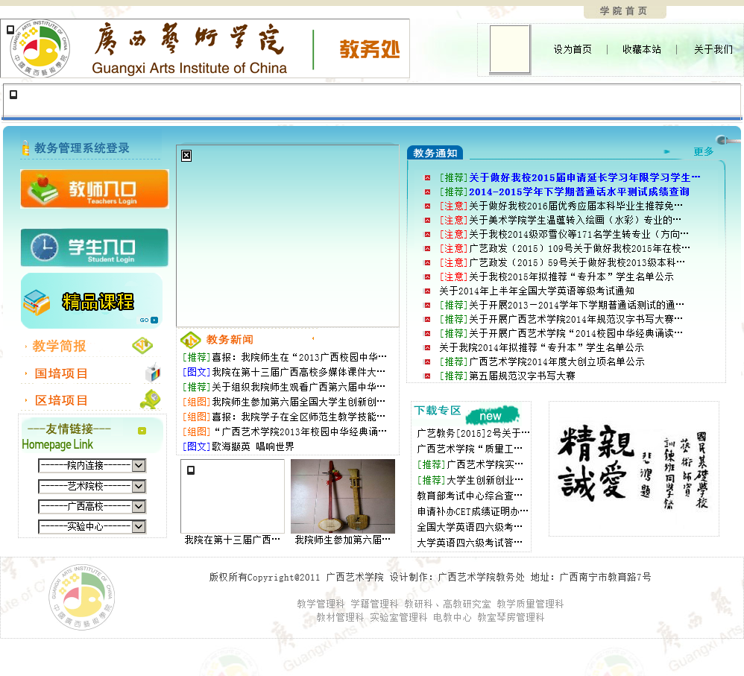This screenshot has height=676, width=744.
Task: Click the small green icon in 友情链接 header
Action: tap(142, 431)
